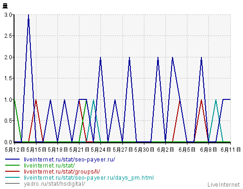
Task: Click the days_pm.html teal legend label
Action: click(x=89, y=178)
